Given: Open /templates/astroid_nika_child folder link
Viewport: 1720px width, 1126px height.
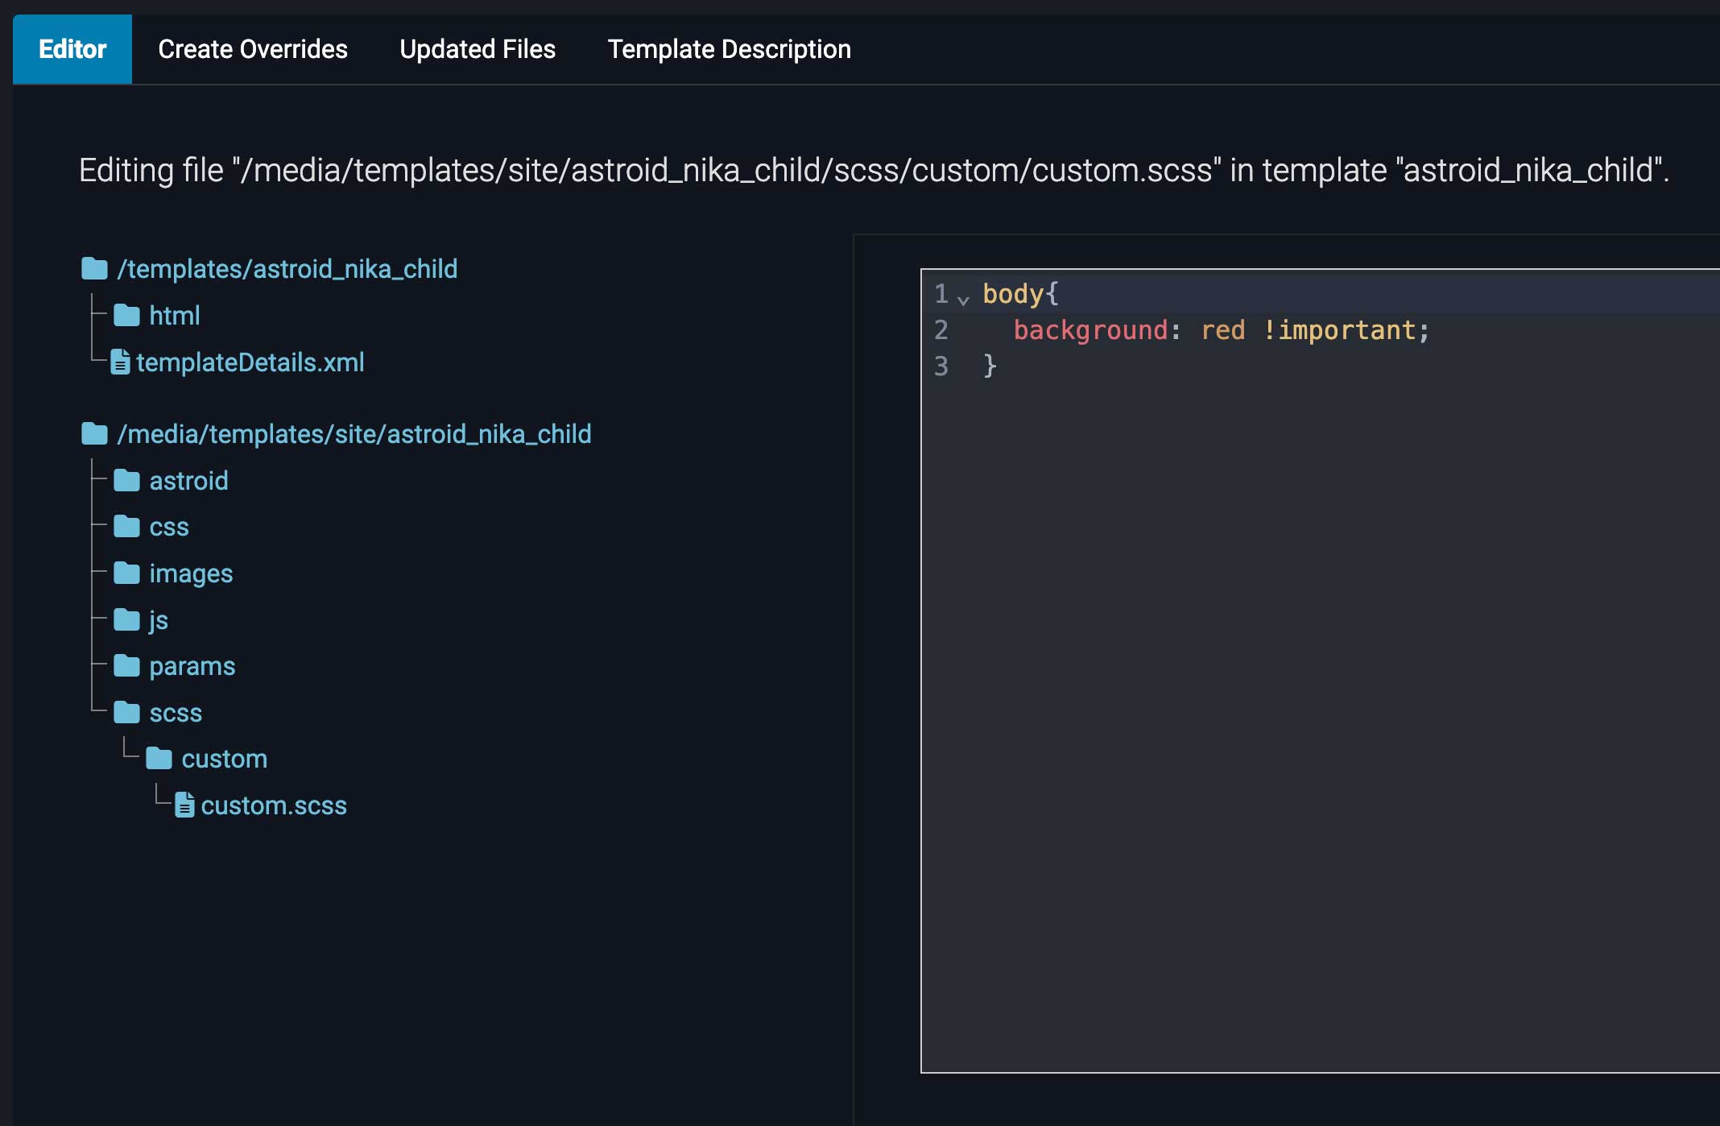Looking at the screenshot, I should [287, 268].
